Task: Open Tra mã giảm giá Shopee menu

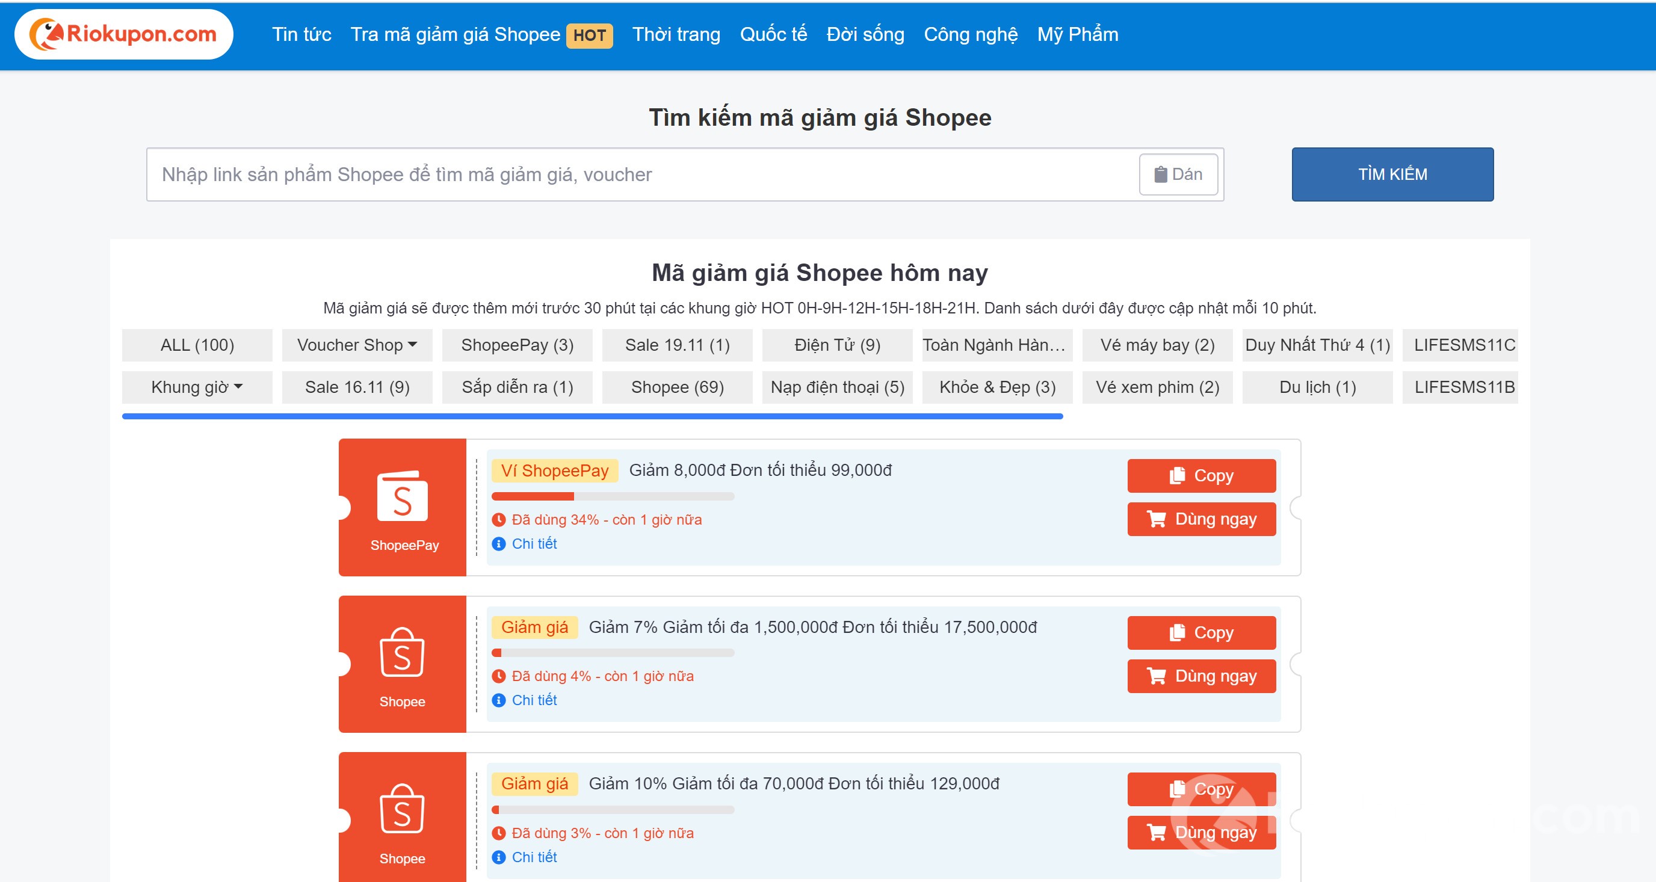Action: click(x=455, y=34)
